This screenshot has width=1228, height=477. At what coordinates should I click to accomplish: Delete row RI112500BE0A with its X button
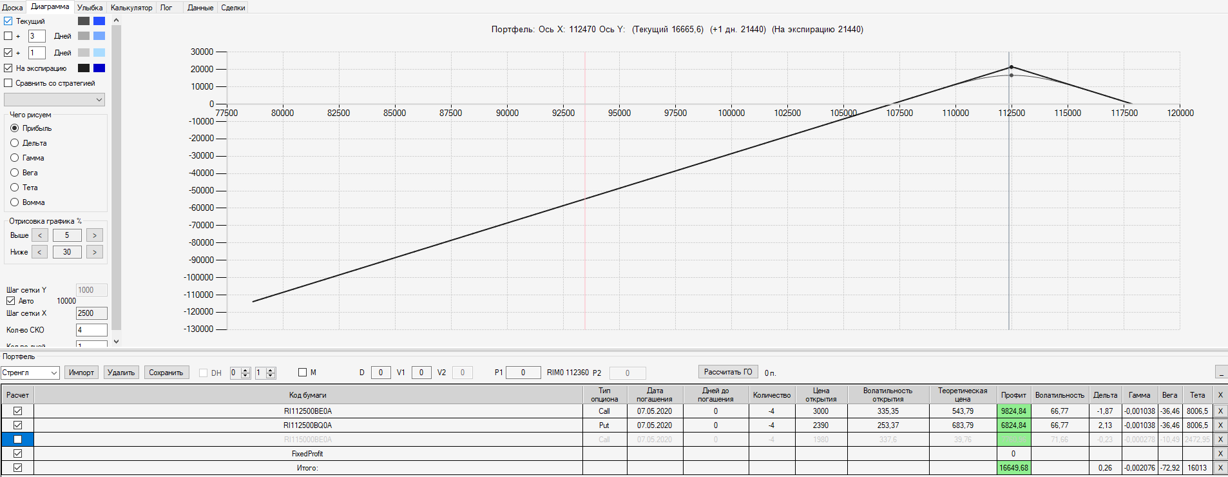click(1220, 411)
